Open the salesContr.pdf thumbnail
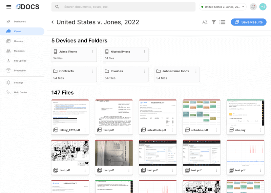Image resolution: width=271 pixels, height=193 pixels. click(x=158, y=113)
